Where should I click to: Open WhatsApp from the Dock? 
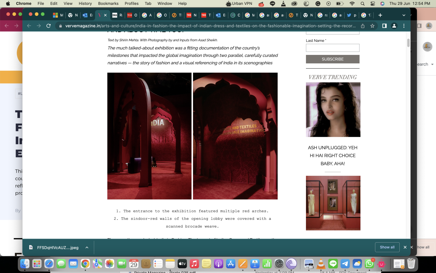pyautogui.click(x=369, y=264)
